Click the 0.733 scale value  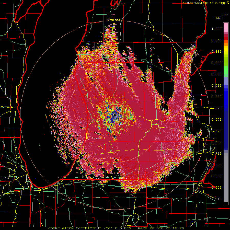[x=216, y=86]
